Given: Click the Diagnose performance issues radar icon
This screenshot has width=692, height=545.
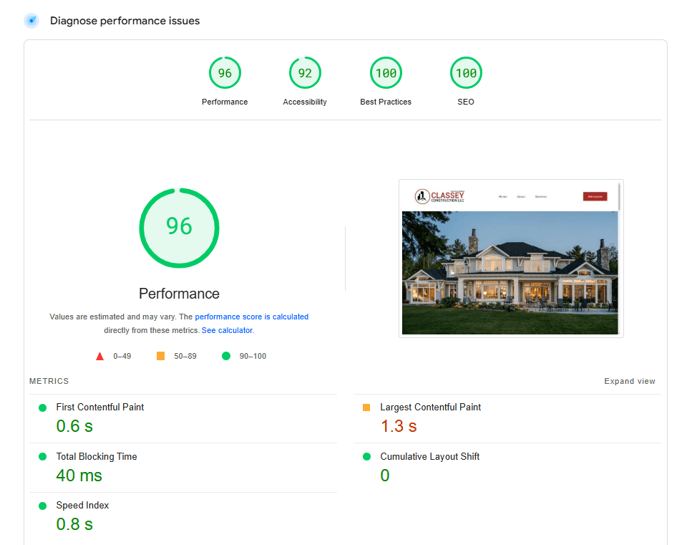Looking at the screenshot, I should [x=31, y=21].
